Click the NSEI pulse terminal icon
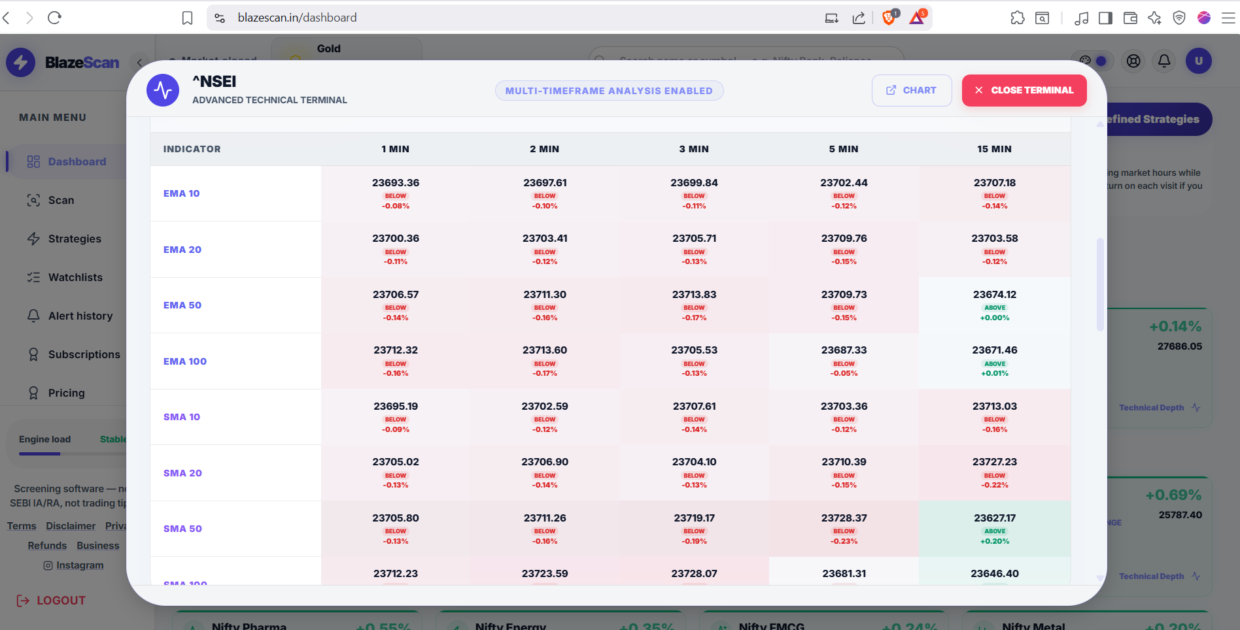The image size is (1240, 630). pos(163,90)
